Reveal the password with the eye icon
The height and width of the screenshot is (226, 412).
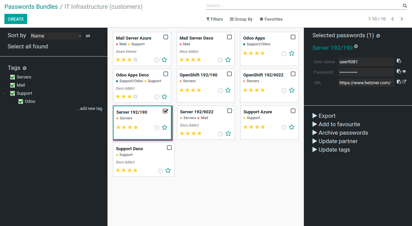(404, 71)
